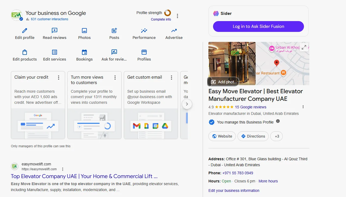The height and width of the screenshot is (197, 346).
Task: Open Ask for reviews icon
Action: [x=114, y=52]
